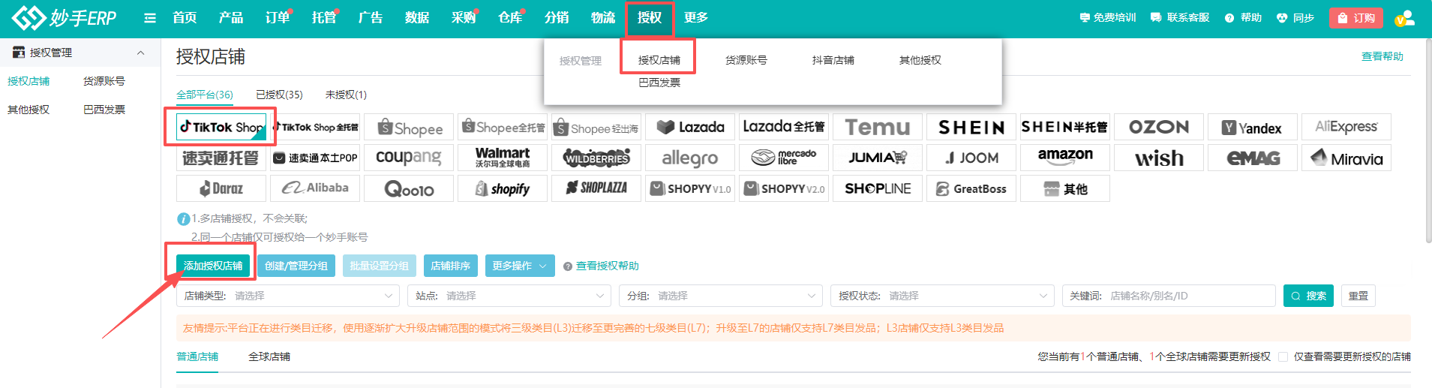The image size is (1432, 388).
Task: Click the 搜索 button
Action: (x=1308, y=296)
